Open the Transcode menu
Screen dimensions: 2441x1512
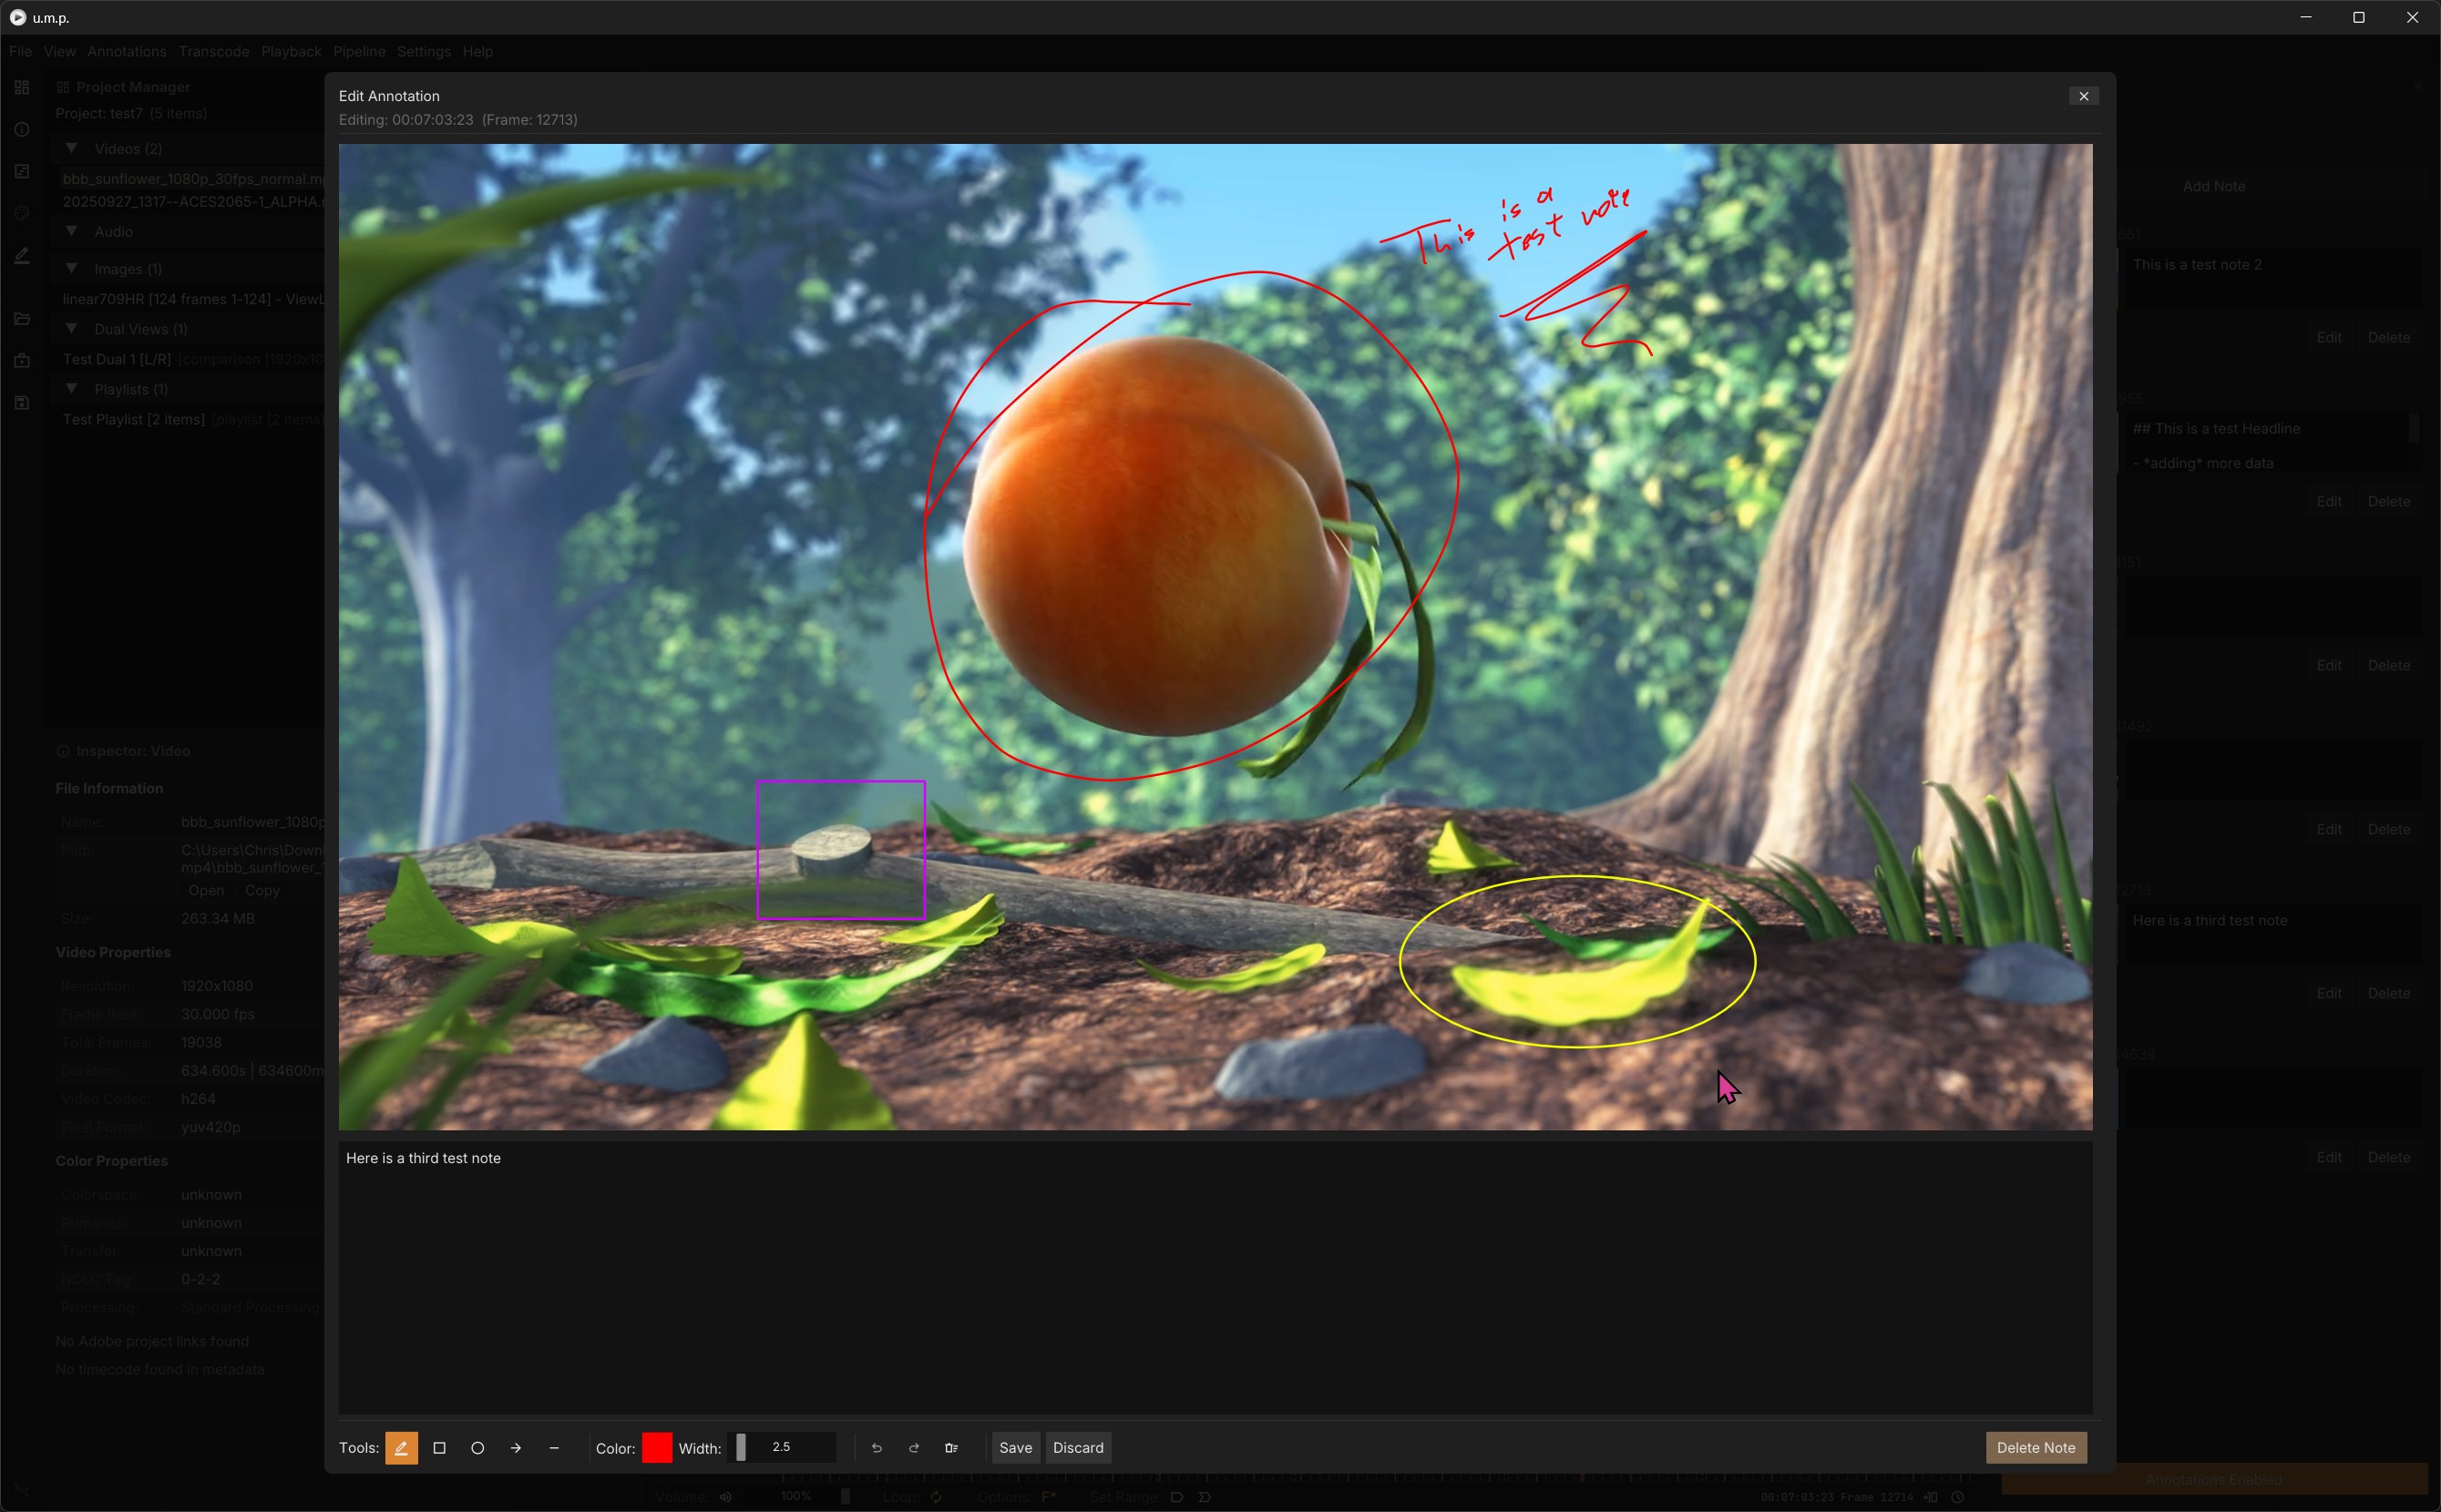tap(214, 51)
